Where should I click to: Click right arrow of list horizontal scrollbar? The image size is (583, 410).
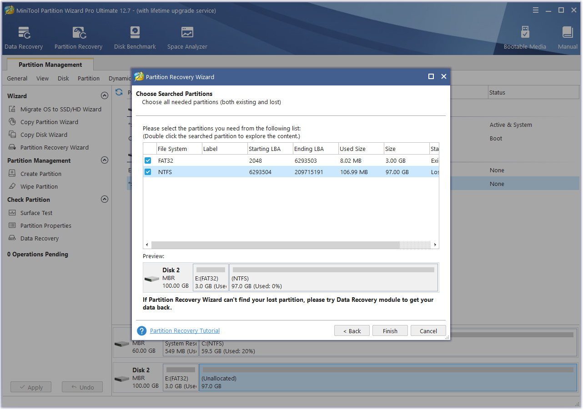point(435,245)
